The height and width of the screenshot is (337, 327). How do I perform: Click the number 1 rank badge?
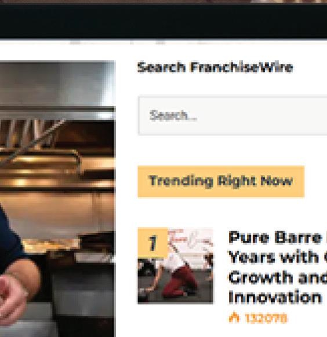(152, 242)
